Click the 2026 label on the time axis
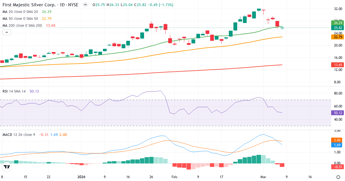The height and width of the screenshot is (181, 345). (81, 177)
